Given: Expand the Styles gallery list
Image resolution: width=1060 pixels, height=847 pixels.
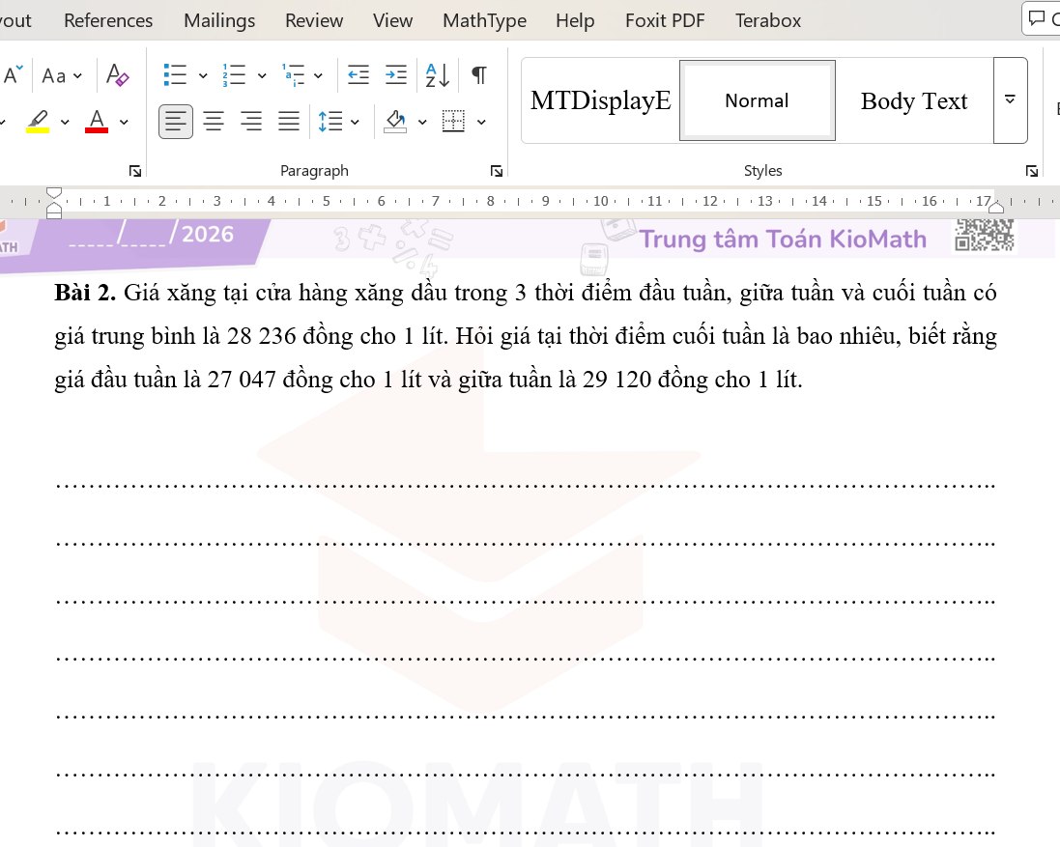Looking at the screenshot, I should (x=1010, y=100).
